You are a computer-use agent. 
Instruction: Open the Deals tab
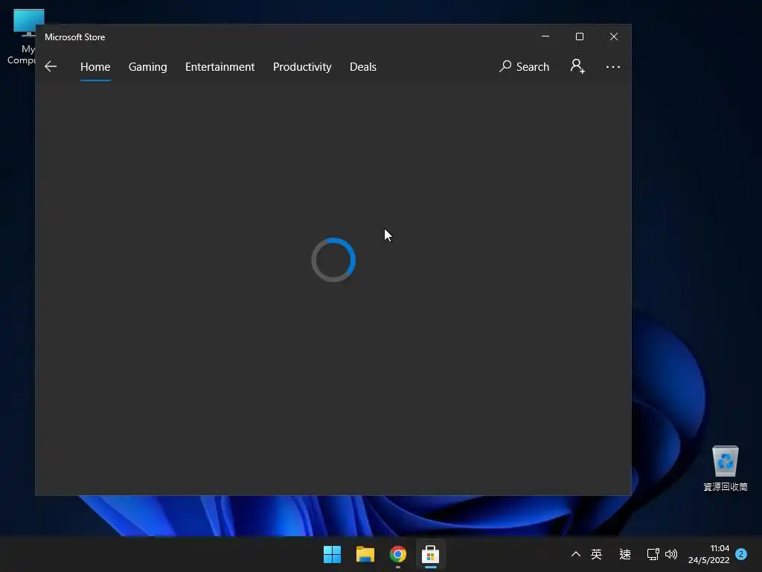click(x=363, y=66)
